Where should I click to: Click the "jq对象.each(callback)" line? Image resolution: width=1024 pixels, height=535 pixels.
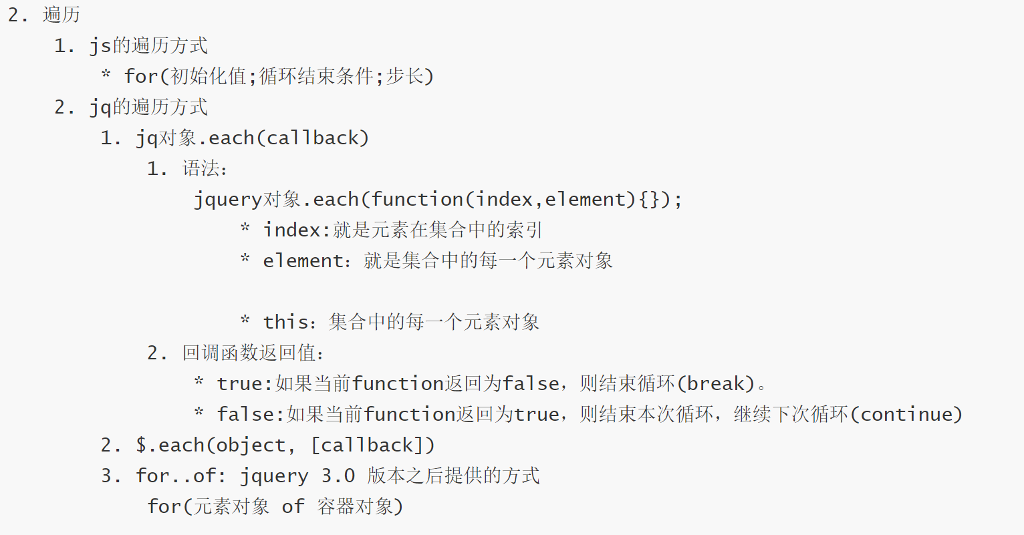tap(252, 138)
